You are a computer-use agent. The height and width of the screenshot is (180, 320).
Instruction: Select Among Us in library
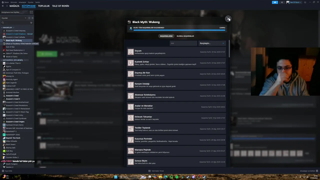coord(10,76)
